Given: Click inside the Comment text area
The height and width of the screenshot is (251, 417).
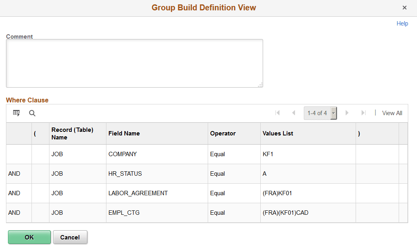Looking at the screenshot, I should [134, 63].
